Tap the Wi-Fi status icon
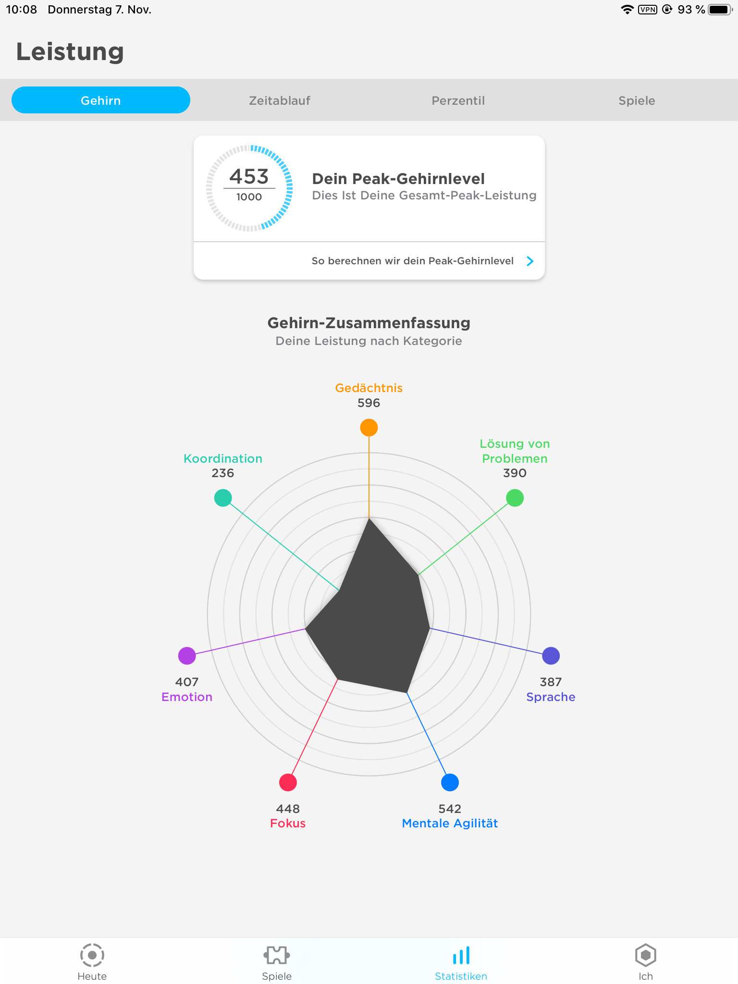The width and height of the screenshot is (738, 984). 627,10
